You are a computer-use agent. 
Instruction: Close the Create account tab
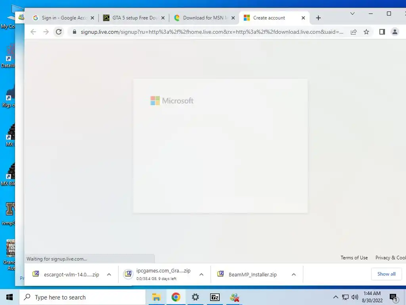coord(303,18)
